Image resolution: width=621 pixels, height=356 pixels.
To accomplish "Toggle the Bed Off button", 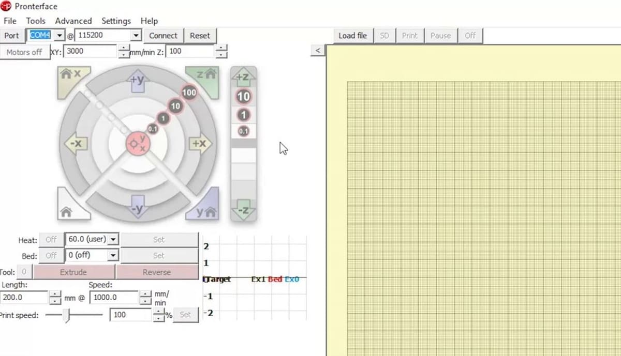I will point(51,255).
